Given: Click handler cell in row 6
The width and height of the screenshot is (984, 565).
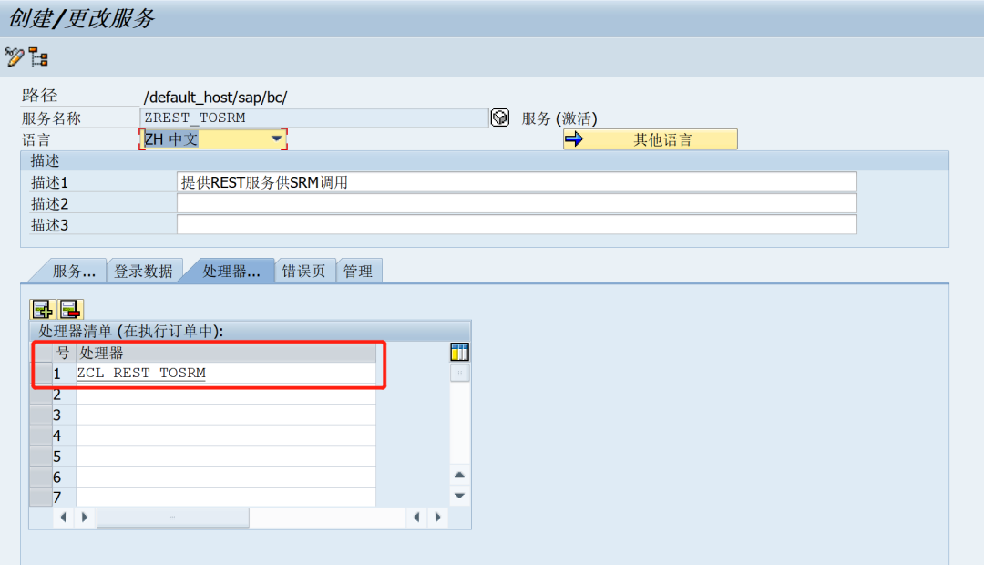Looking at the screenshot, I should [225, 478].
